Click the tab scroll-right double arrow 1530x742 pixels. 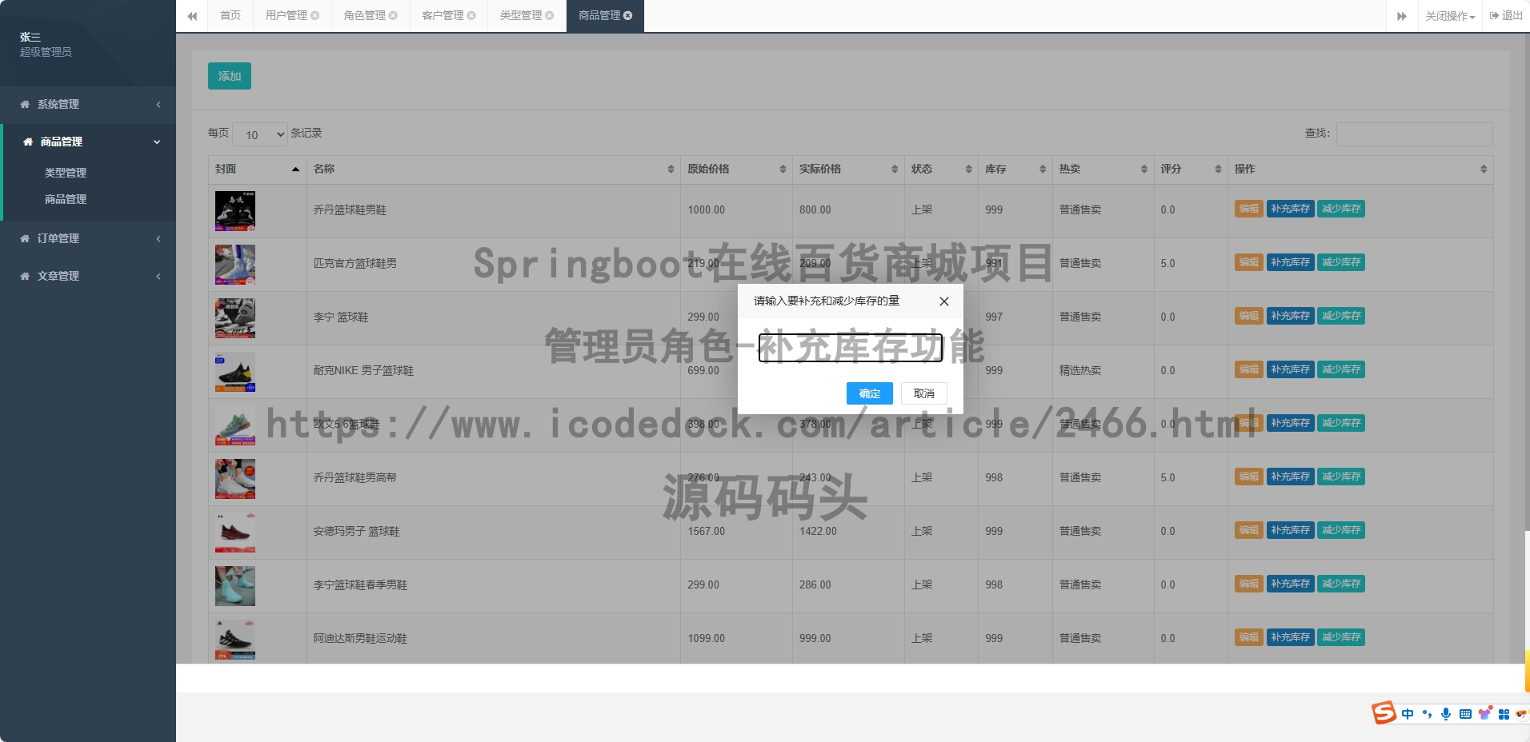point(1402,16)
